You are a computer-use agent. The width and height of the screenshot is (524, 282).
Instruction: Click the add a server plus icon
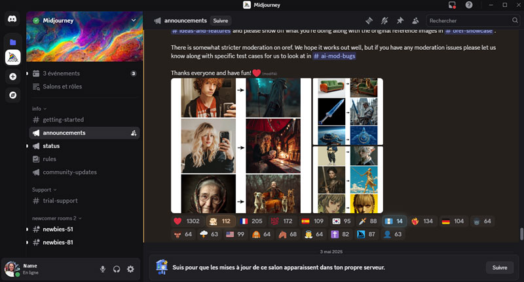[x=12, y=77]
